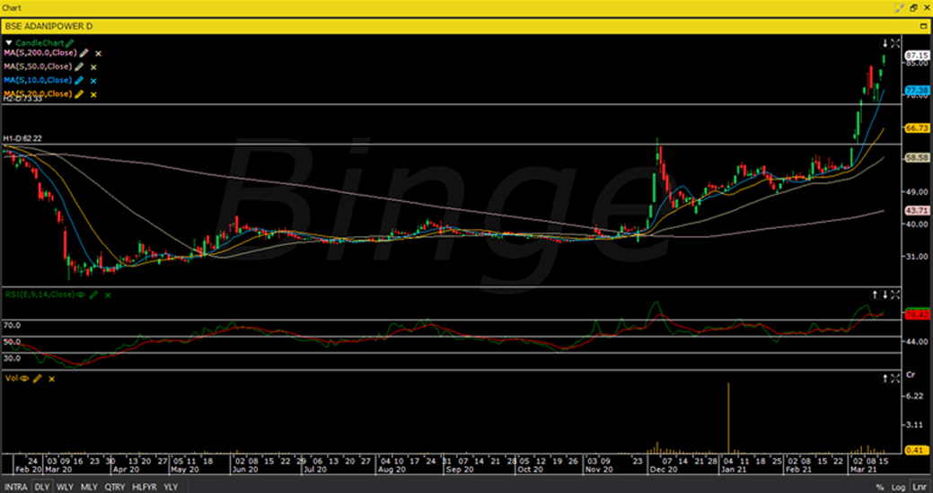Click the H1-D:62.22 horizontal line label
Image resolution: width=933 pixels, height=493 pixels.
22,138
